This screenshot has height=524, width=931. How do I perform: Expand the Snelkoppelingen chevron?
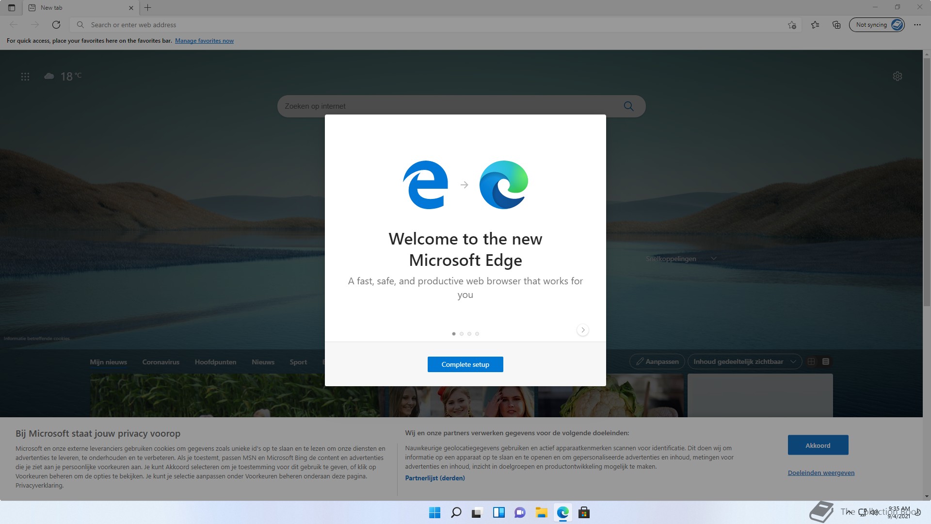(714, 259)
